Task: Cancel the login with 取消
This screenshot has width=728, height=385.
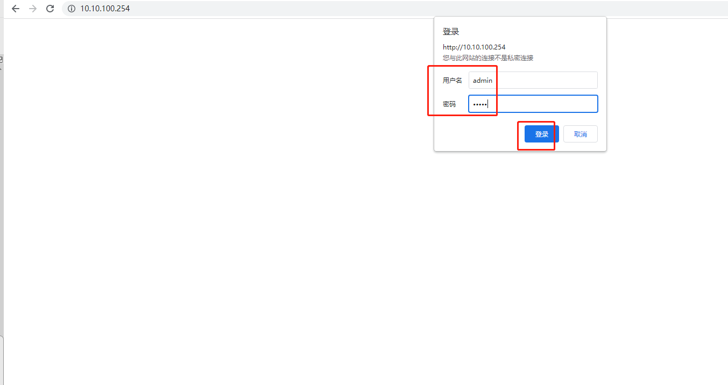Action: click(580, 134)
